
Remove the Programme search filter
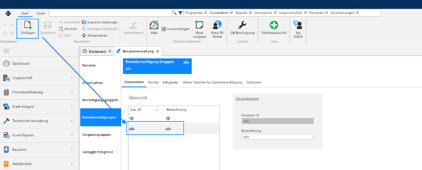click(x=205, y=13)
